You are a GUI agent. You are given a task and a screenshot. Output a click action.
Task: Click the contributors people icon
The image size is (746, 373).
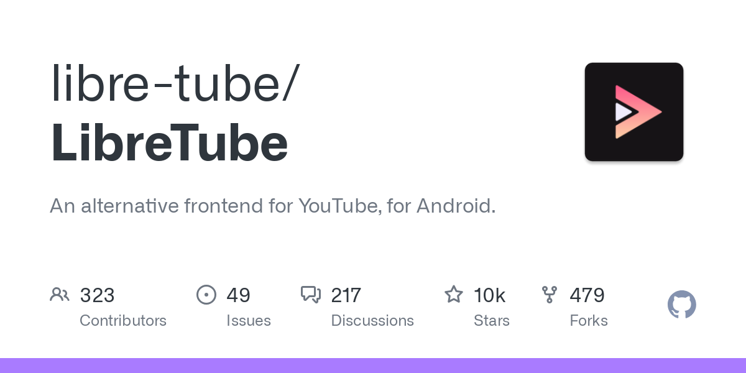[60, 295]
